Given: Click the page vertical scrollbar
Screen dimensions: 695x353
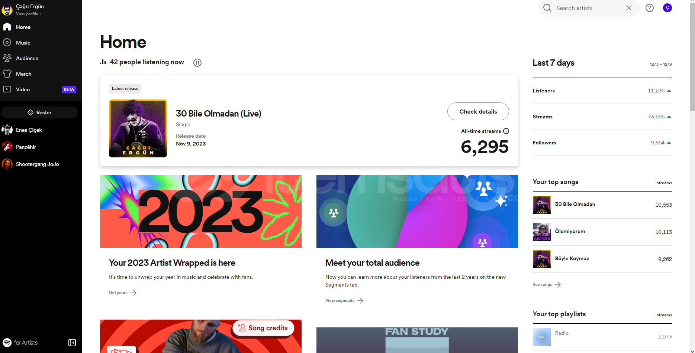Looking at the screenshot, I should click(x=692, y=56).
